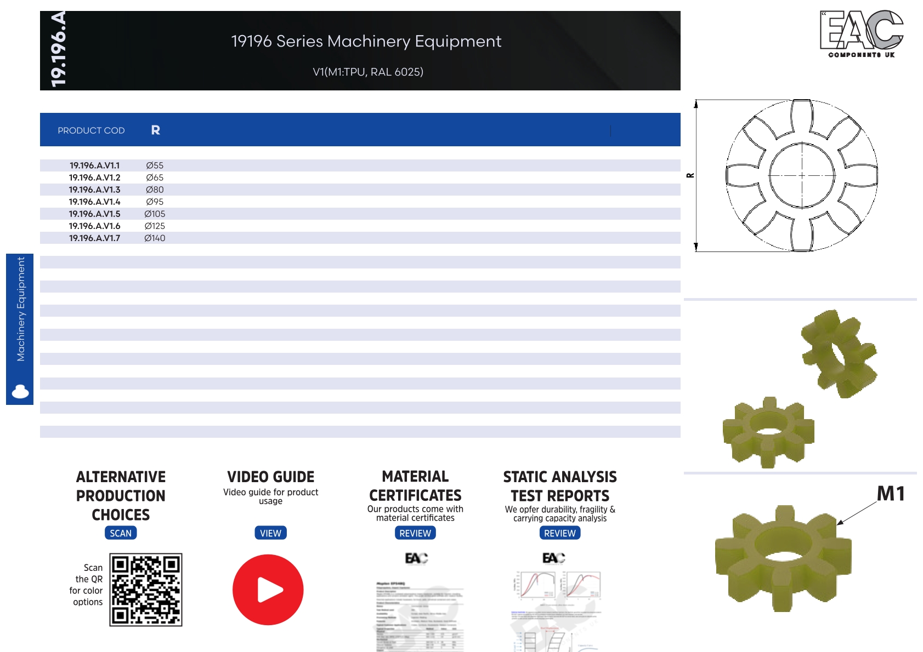Click the 'Video guide for product usage' text

point(270,496)
